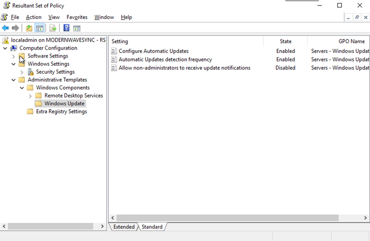Click the Export List toolbar icon

tap(53, 28)
